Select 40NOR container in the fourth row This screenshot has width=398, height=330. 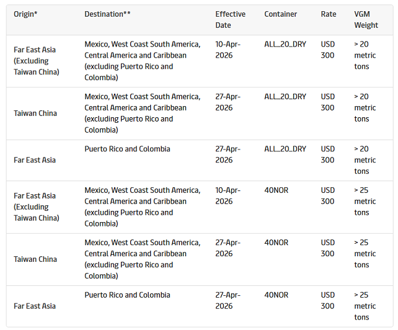coord(276,190)
